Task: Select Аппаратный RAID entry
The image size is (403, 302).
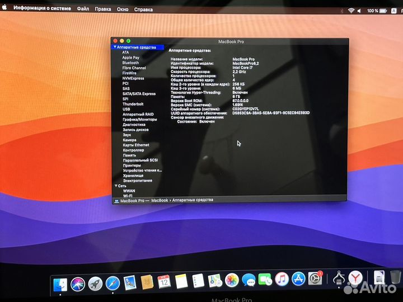Action: (x=138, y=114)
